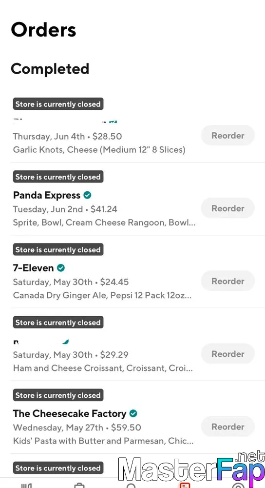Reorder the 7-Eleven order
This screenshot has height=488, width=265.
[227, 281]
